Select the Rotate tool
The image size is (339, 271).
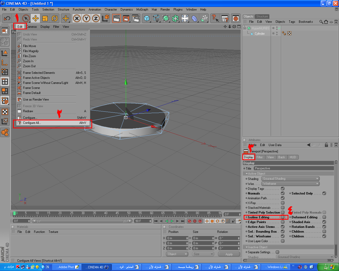pyautogui.click(x=55, y=18)
